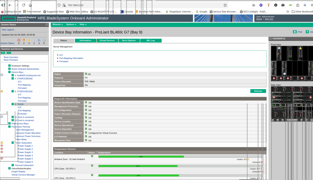Click the browser reload icon
Viewport: 313px width, 180px height.
click(x=24, y=5)
